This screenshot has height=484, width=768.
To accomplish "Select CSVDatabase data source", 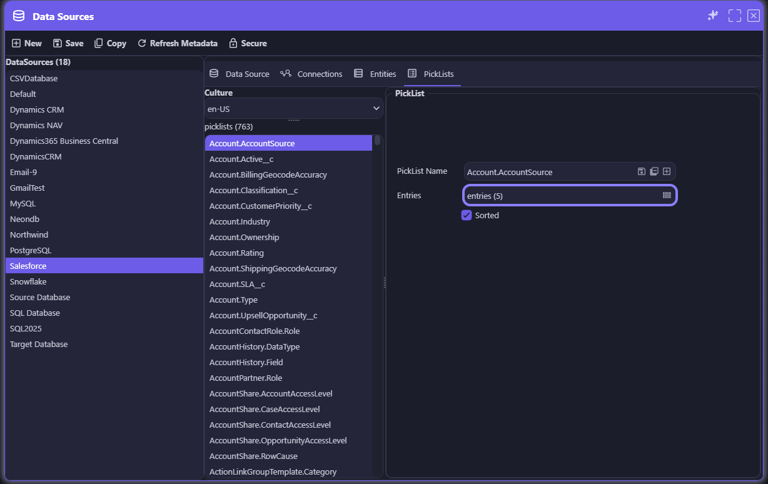I will pos(104,78).
